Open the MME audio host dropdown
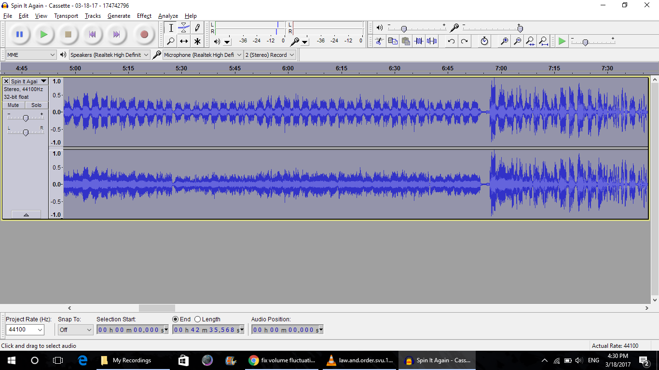Image resolution: width=659 pixels, height=370 pixels. point(31,55)
